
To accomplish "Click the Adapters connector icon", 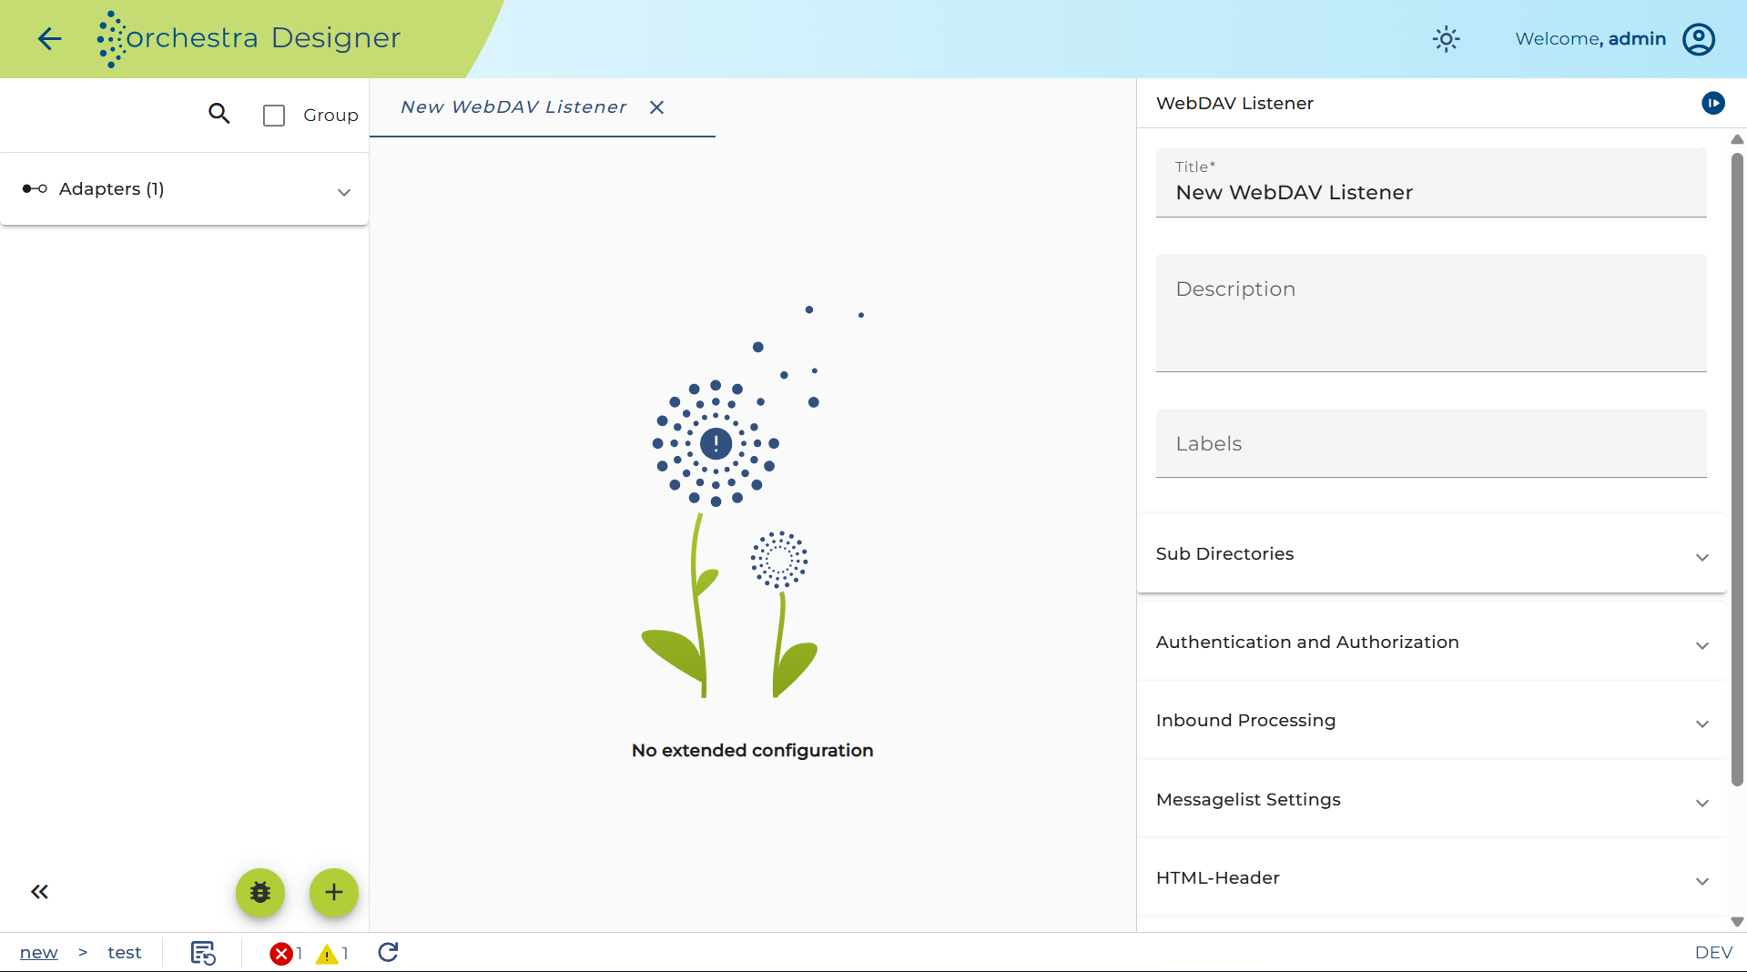I will coord(35,189).
